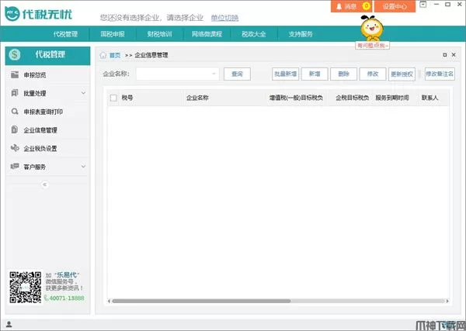Open the title bar dropdown menu icon
Viewport: 466px width, 331px height.
point(423,5)
